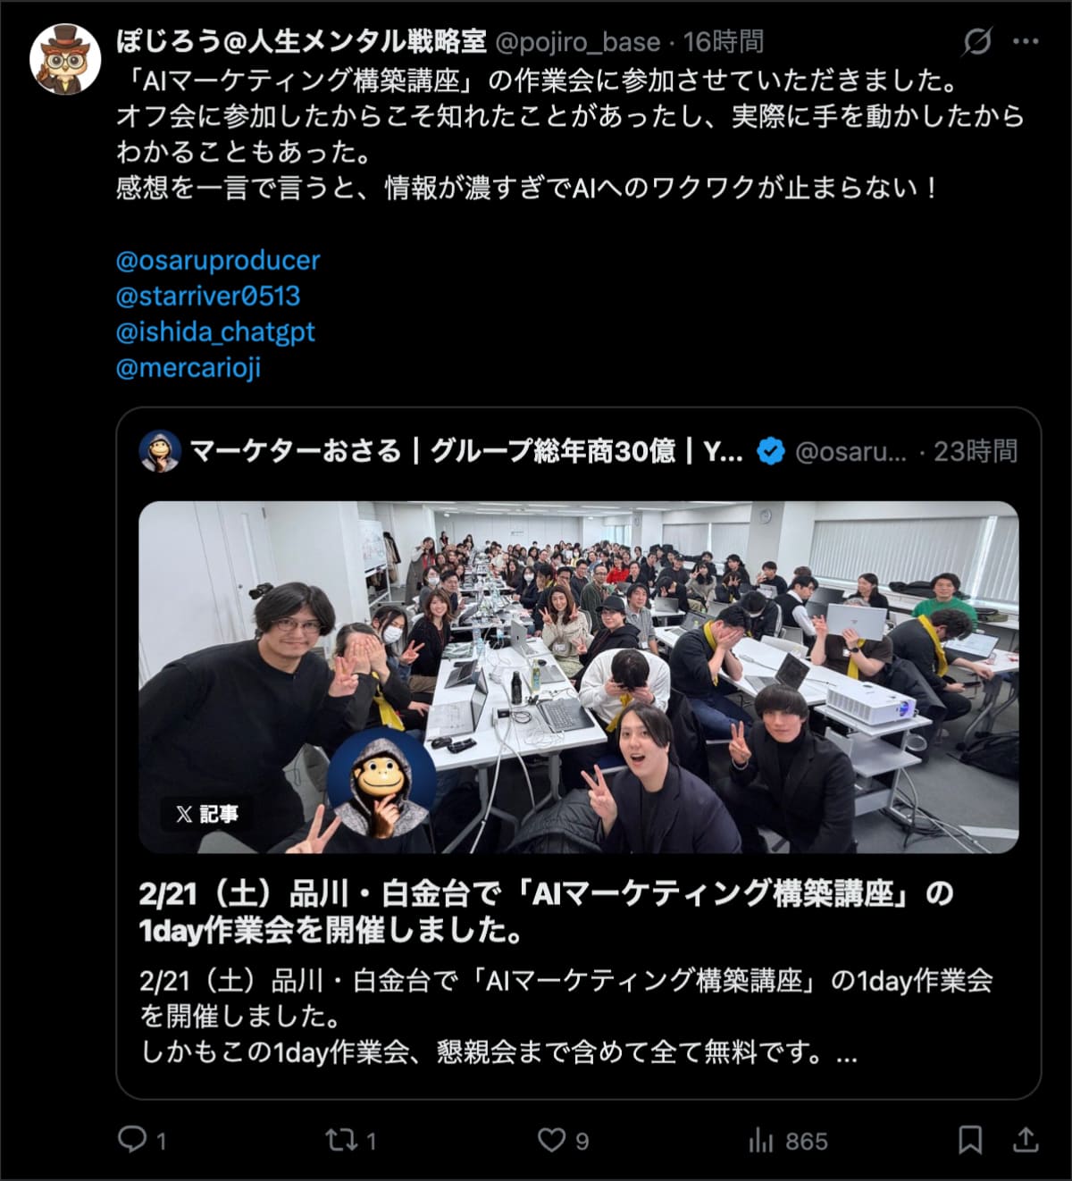Repost this tweet using the retweet icon
This screenshot has height=1181, width=1072.
pyautogui.click(x=340, y=1139)
